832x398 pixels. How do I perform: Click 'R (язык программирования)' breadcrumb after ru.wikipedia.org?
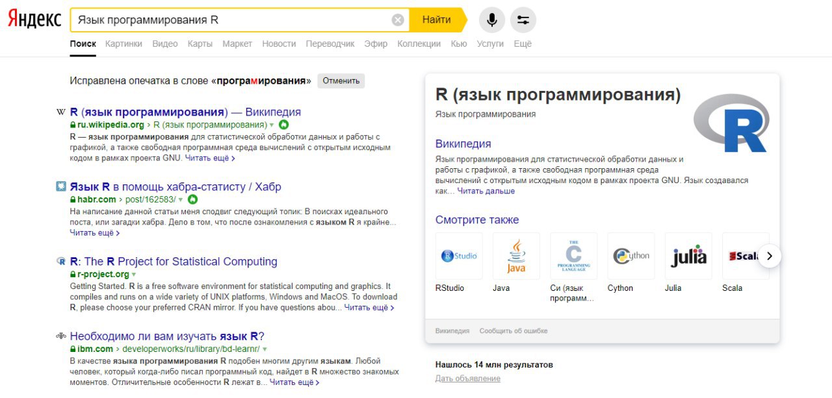tap(210, 125)
